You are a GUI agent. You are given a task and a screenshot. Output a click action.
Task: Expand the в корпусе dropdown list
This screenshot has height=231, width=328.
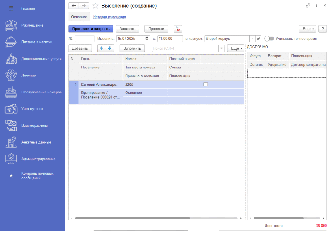252,39
